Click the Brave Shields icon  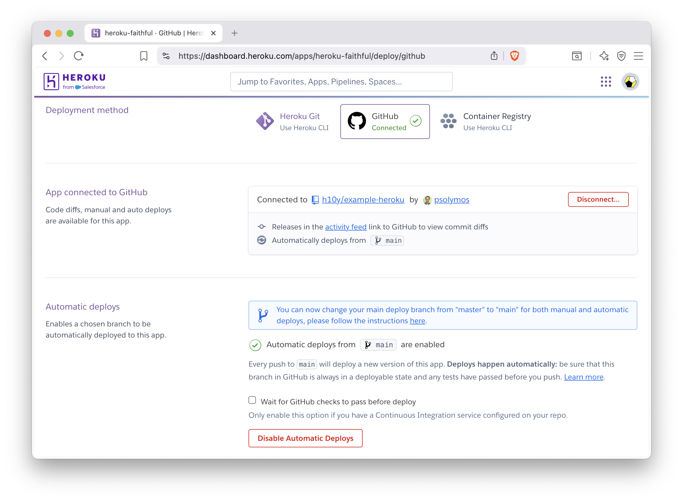pyautogui.click(x=515, y=56)
